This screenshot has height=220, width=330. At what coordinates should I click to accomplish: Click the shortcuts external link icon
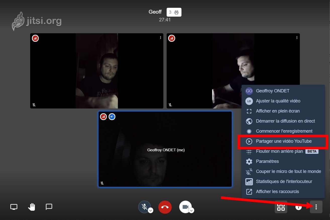(x=249, y=192)
